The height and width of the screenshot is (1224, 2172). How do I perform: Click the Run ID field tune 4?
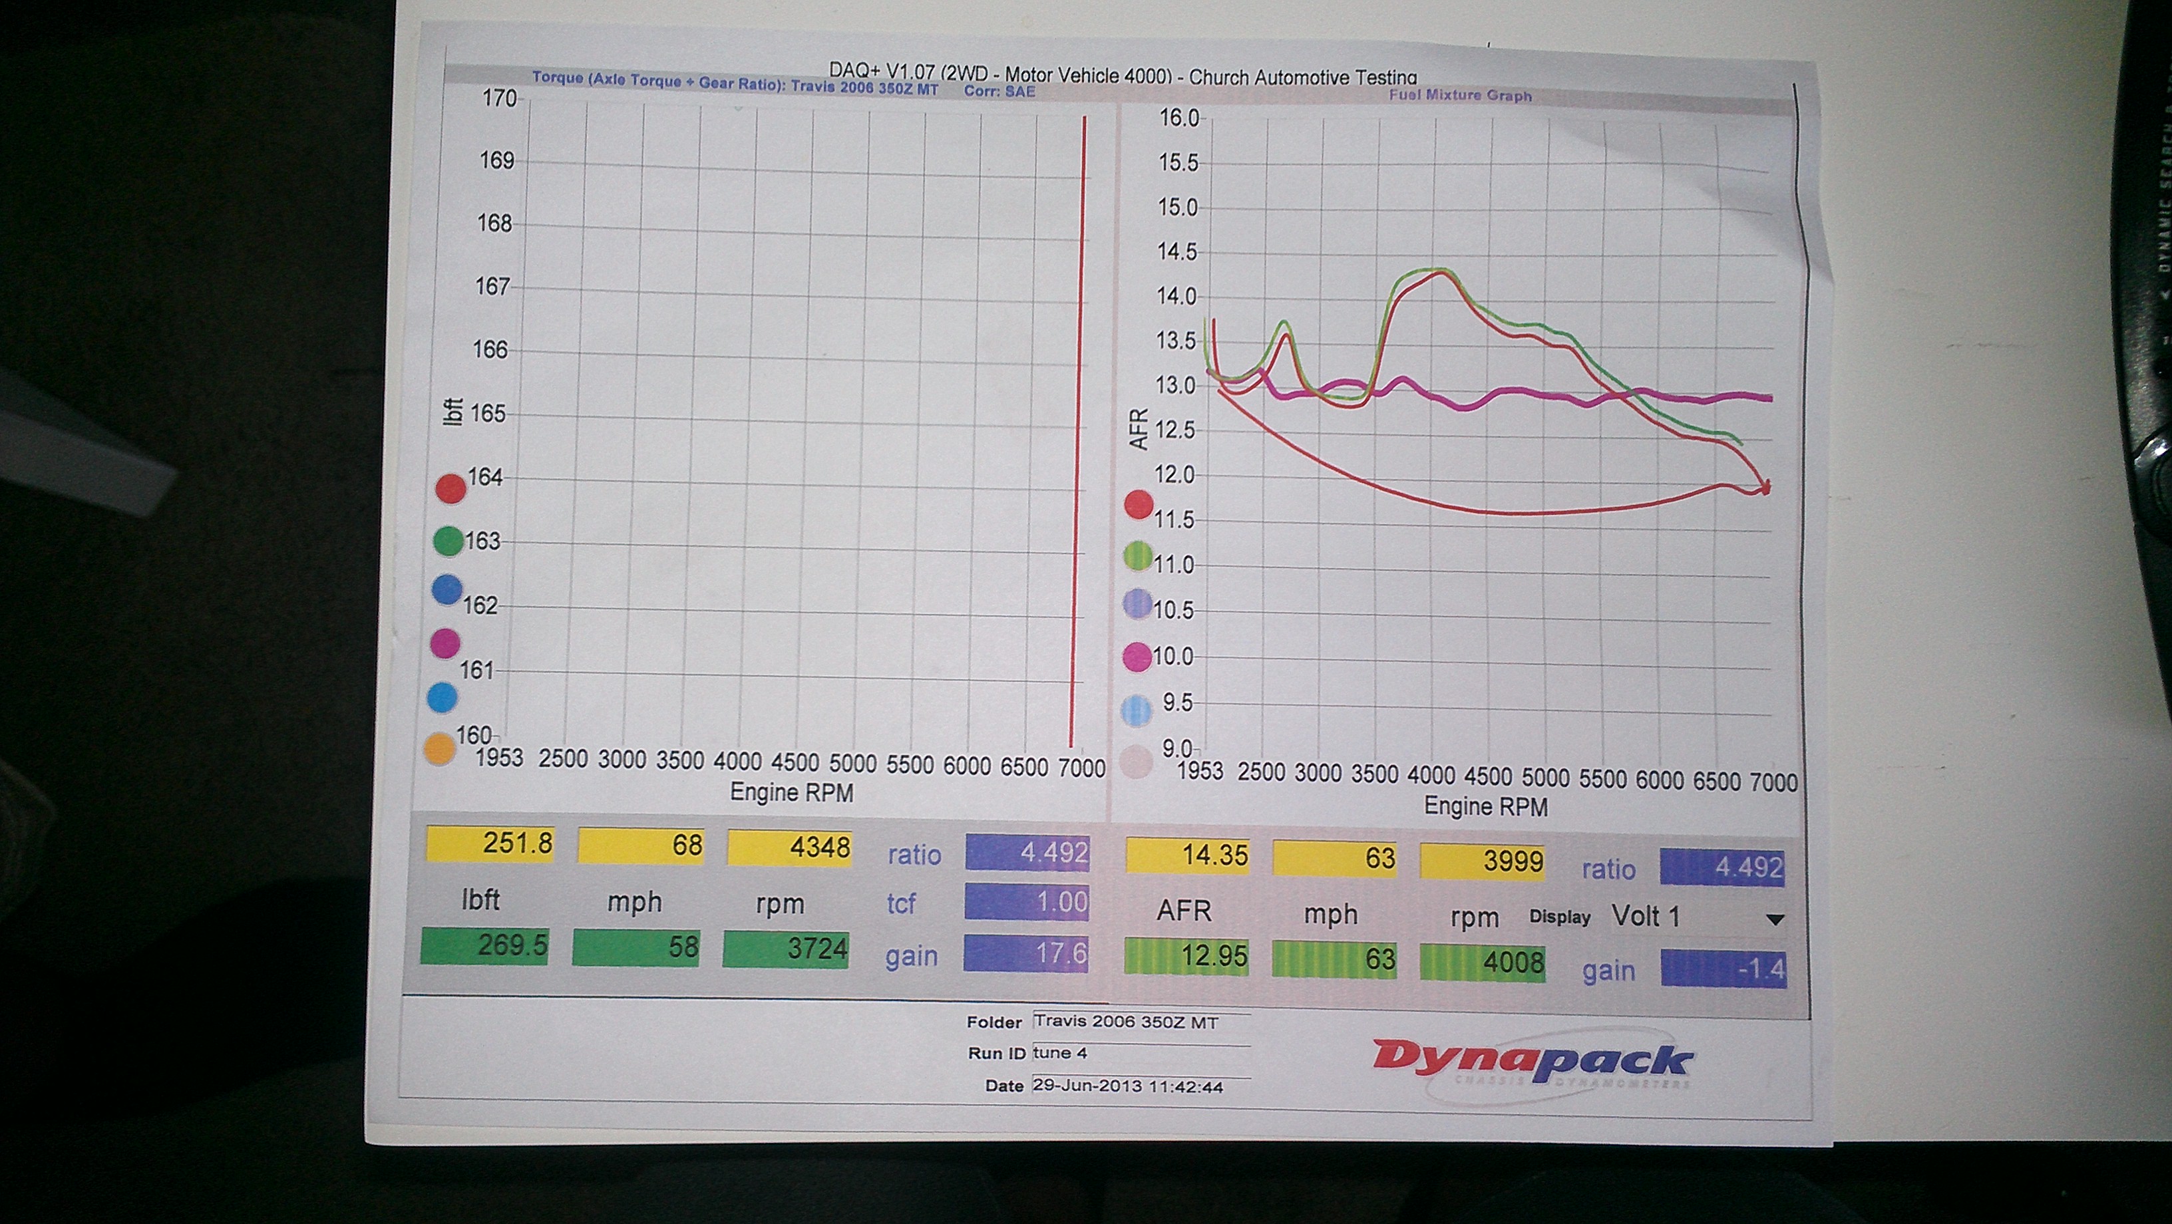coord(1060,1053)
